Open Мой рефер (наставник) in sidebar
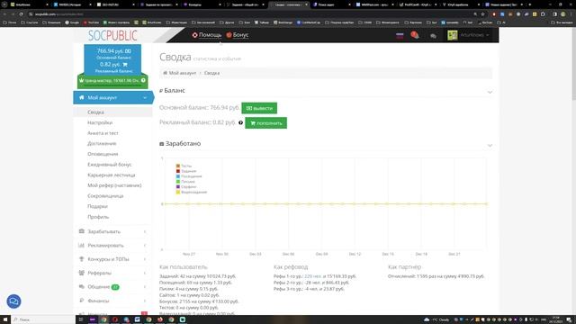The height and width of the screenshot is (324, 576). (114, 185)
